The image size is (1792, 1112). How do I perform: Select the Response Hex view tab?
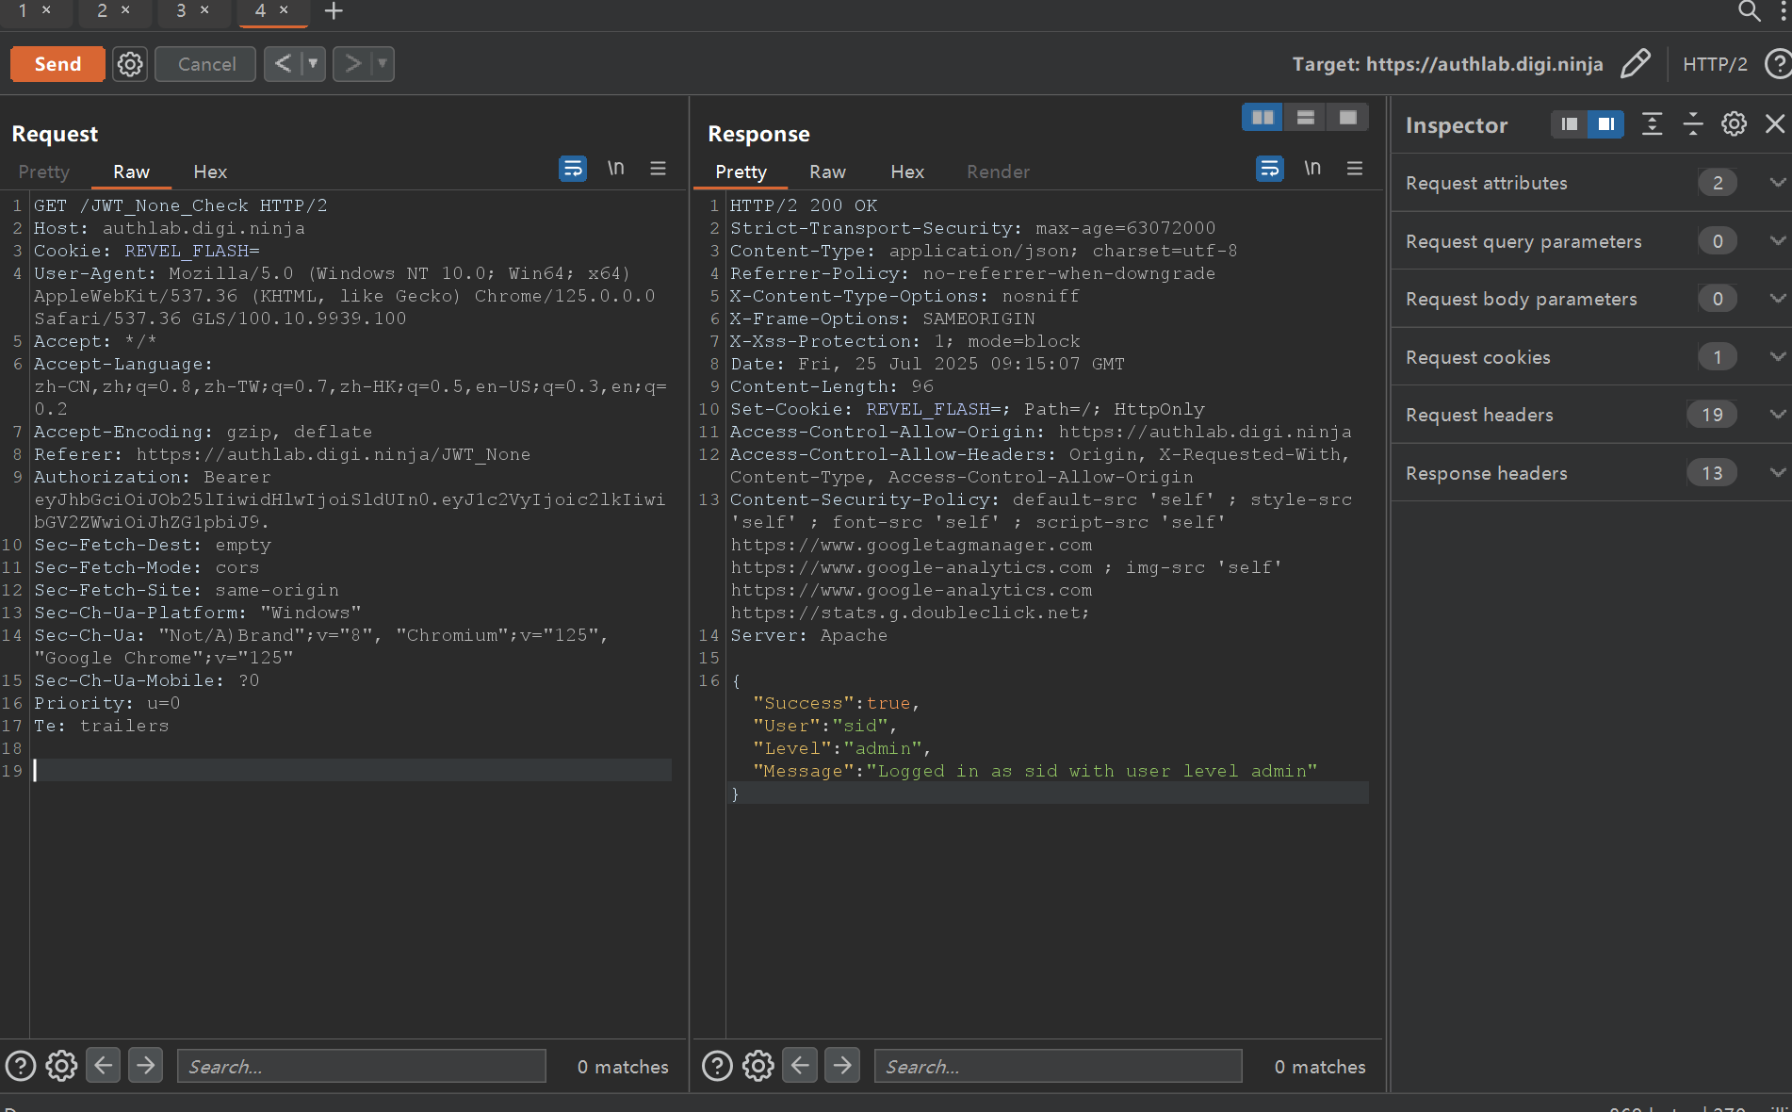[907, 172]
